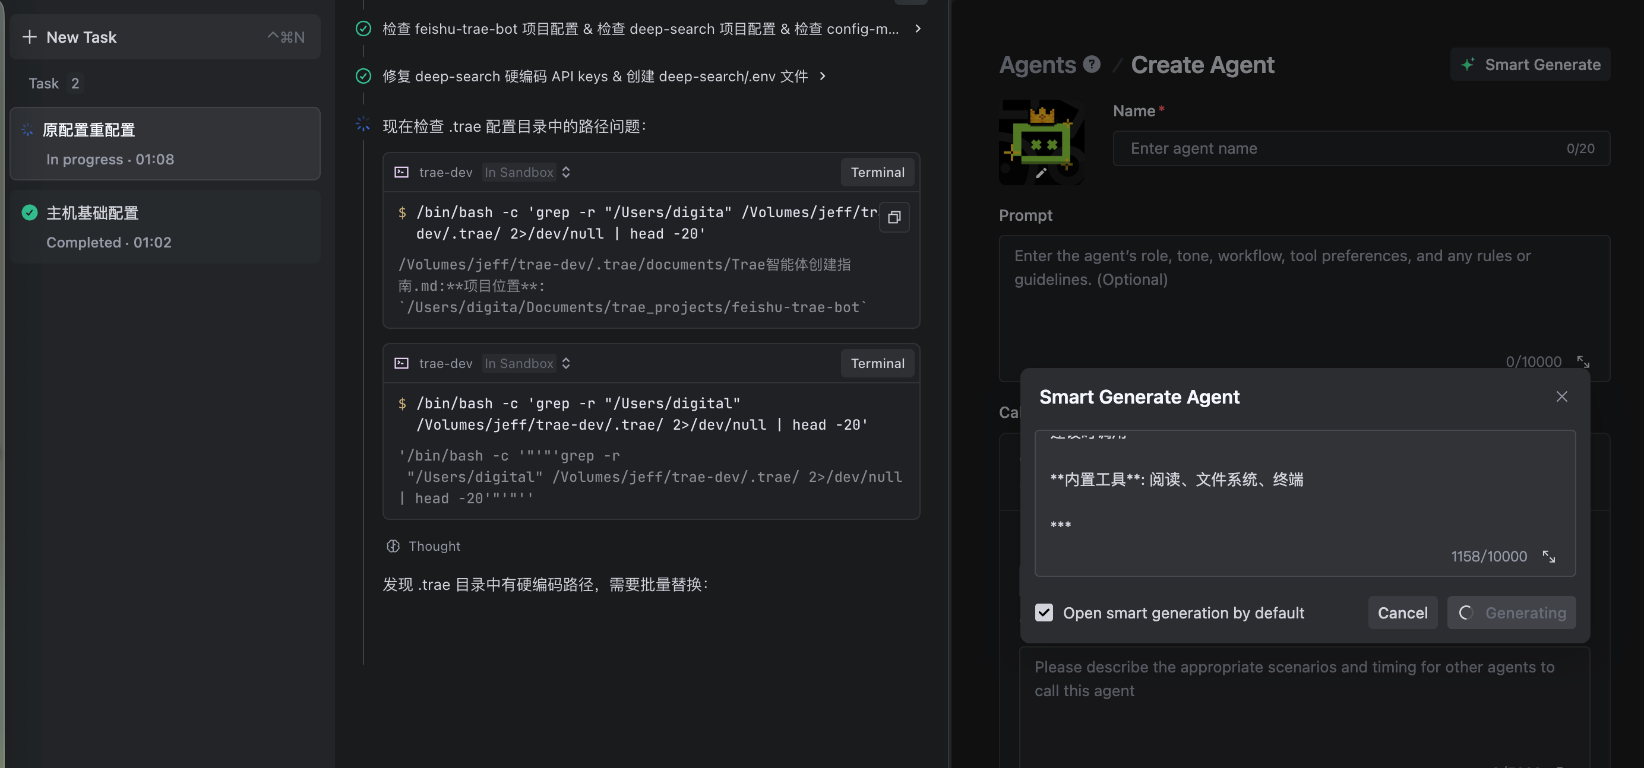Click the plus icon for New Task

pos(29,37)
